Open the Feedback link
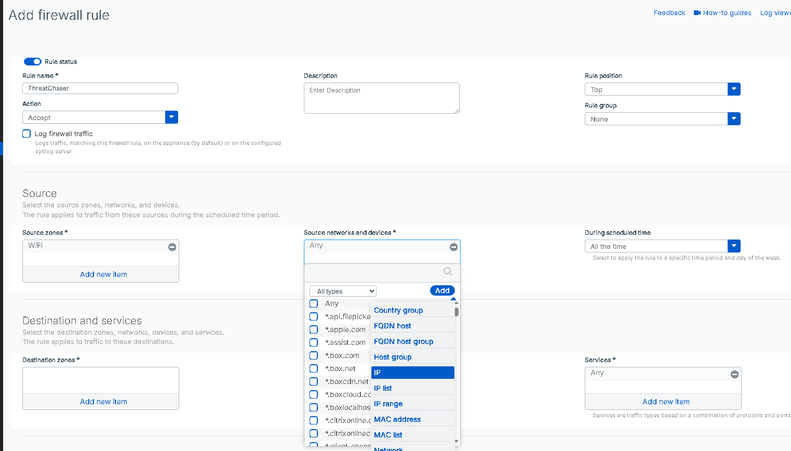This screenshot has height=451, width=791. pos(669,13)
